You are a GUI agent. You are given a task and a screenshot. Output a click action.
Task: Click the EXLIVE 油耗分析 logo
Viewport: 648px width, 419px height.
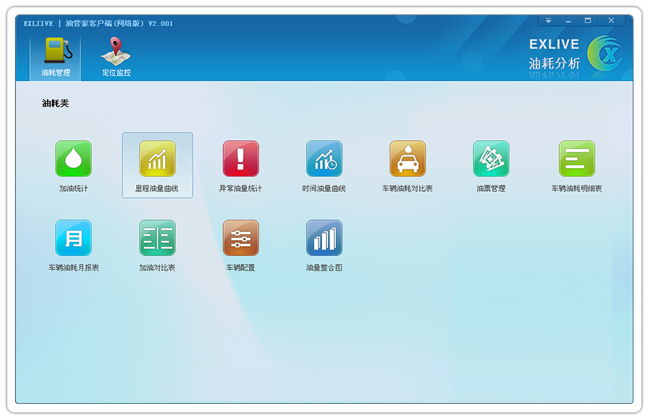(x=575, y=54)
